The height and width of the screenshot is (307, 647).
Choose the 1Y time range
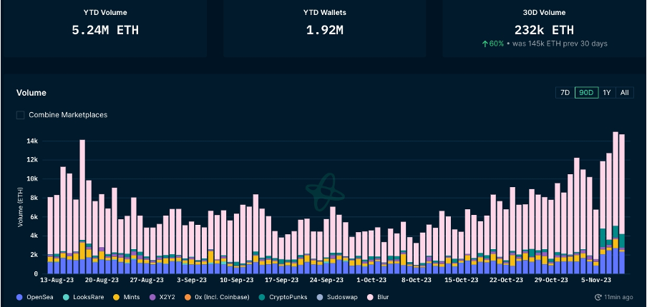click(x=606, y=93)
